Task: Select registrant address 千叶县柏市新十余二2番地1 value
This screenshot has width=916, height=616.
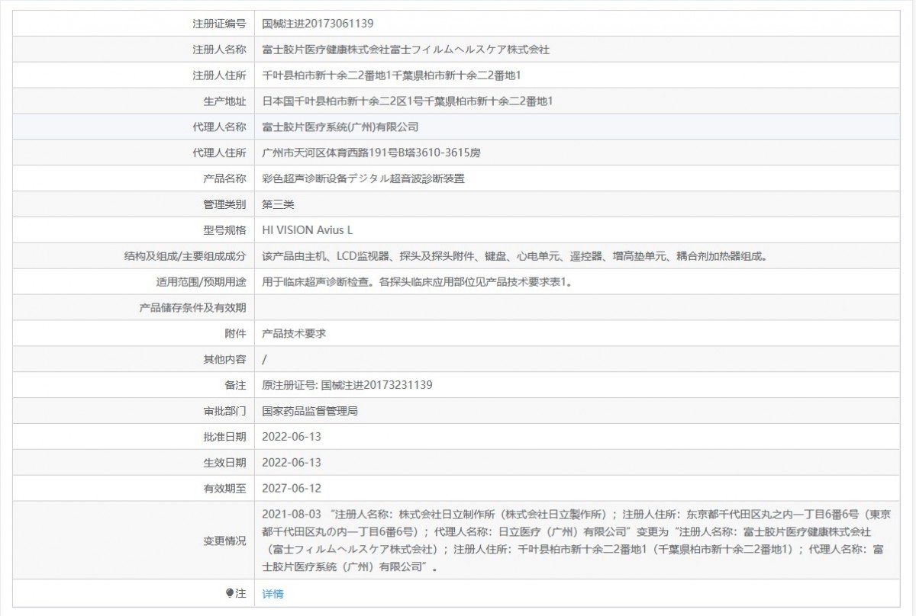Action: tap(392, 75)
